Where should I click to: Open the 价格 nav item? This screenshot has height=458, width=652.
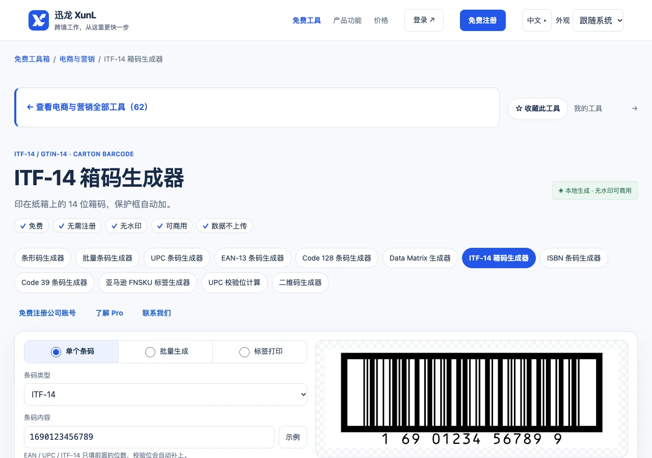[x=381, y=20]
